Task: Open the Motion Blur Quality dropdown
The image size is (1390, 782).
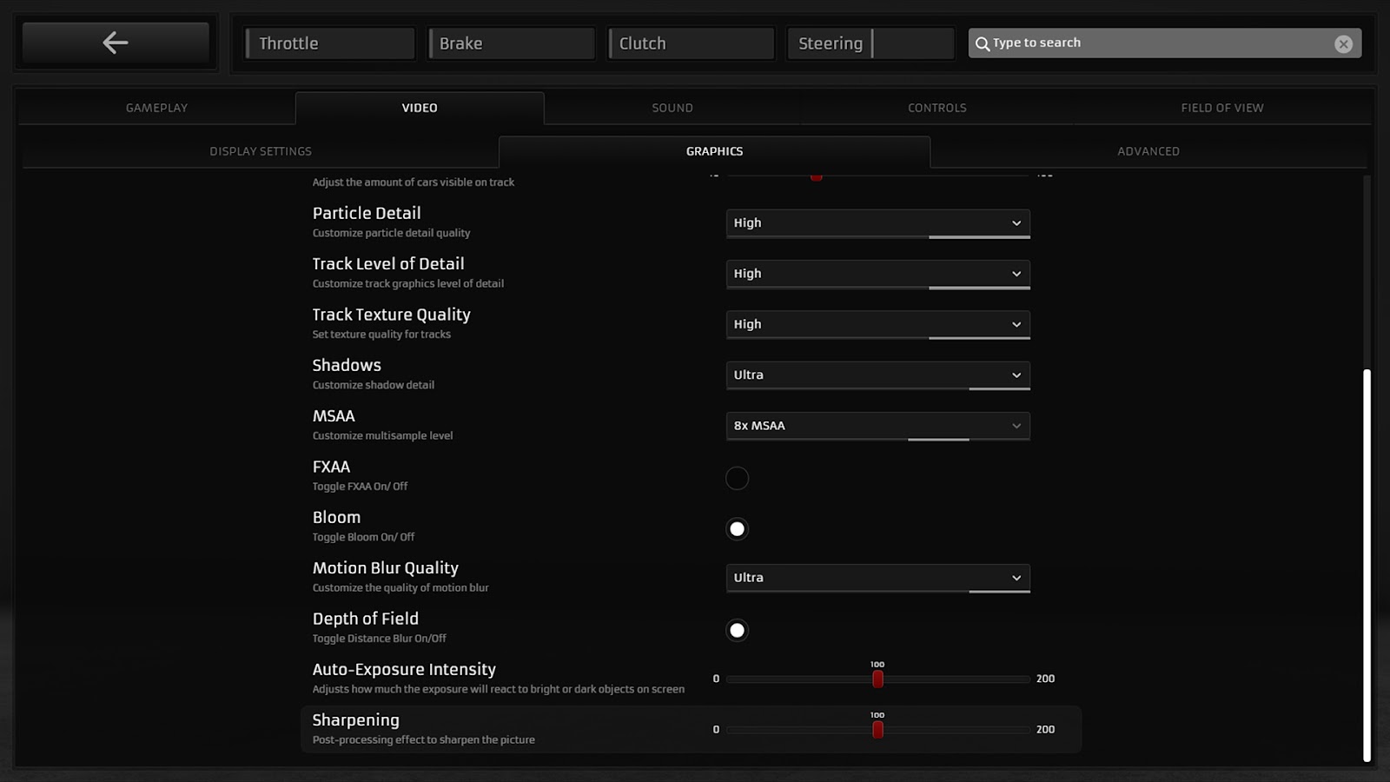Action: click(x=877, y=578)
